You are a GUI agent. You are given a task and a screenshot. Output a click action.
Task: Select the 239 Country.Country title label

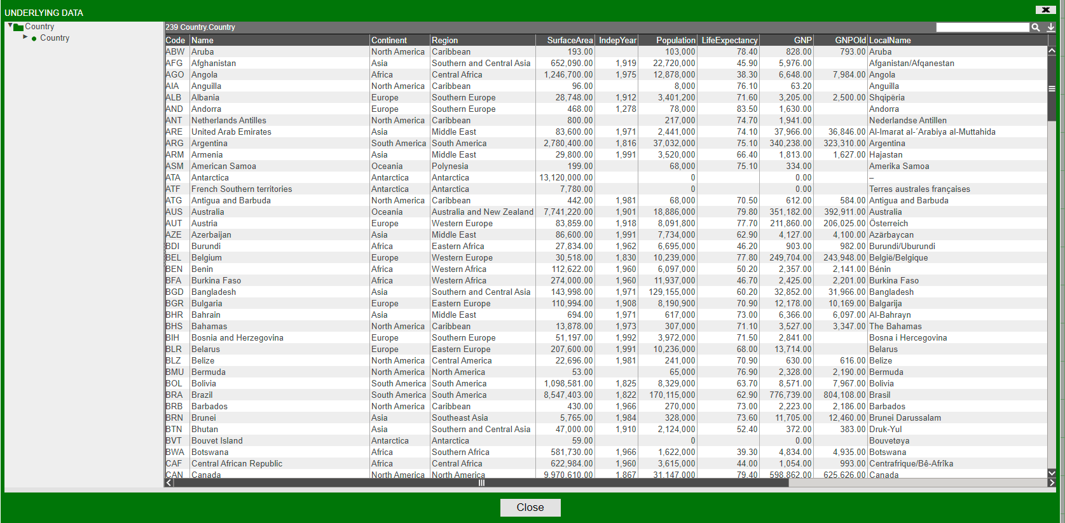(200, 27)
